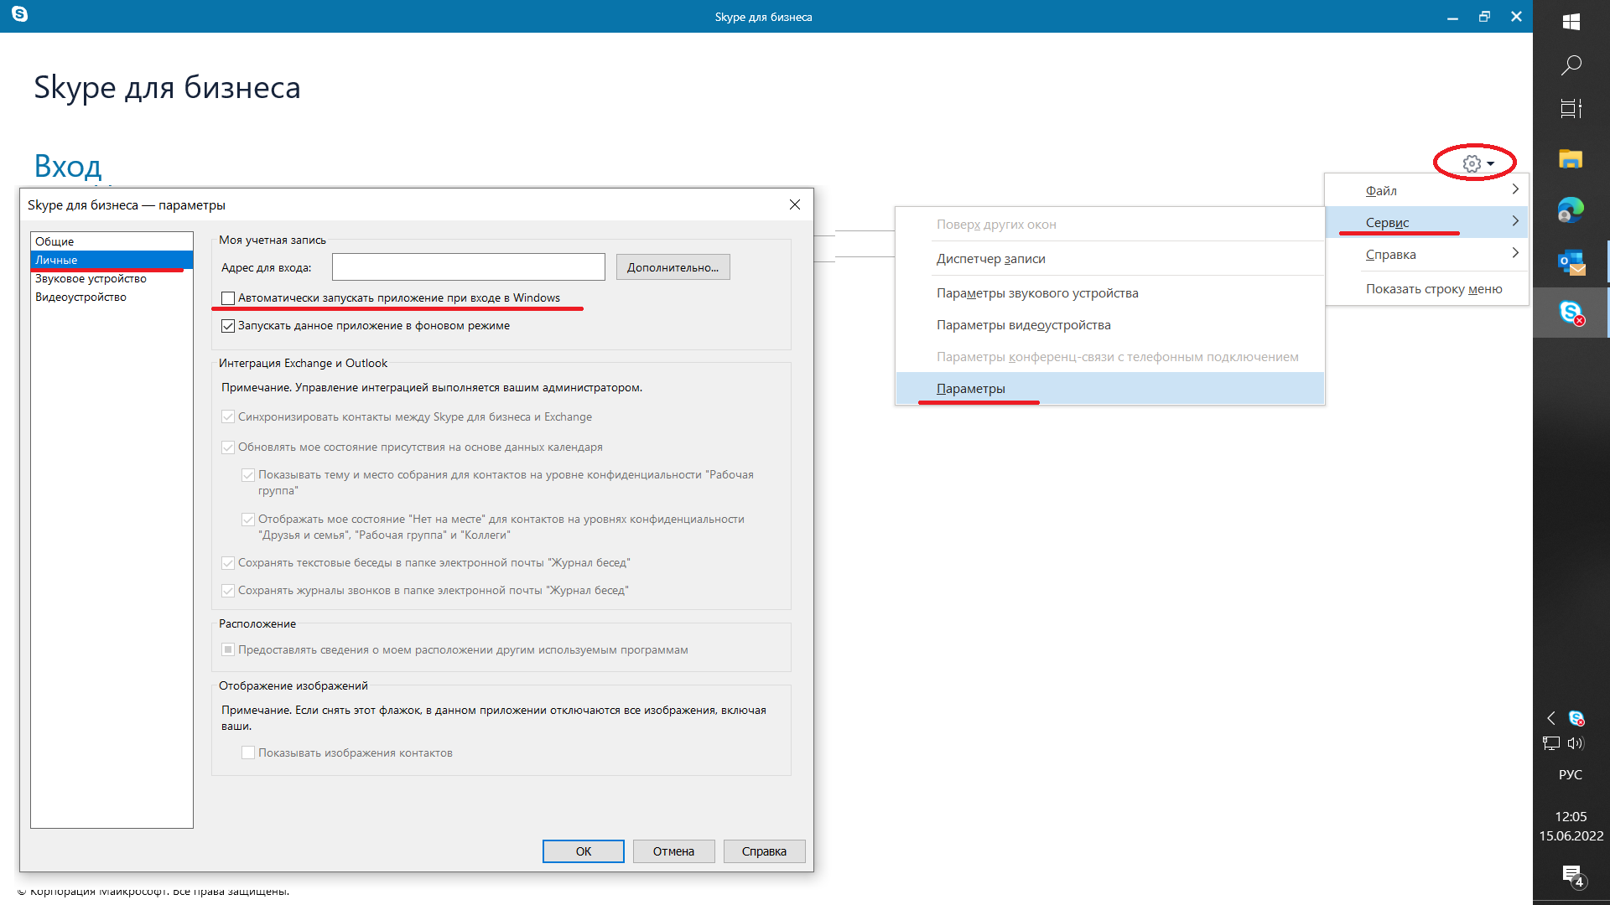Close the параметры dialog
Image resolution: width=1610 pixels, height=905 pixels.
(x=795, y=204)
